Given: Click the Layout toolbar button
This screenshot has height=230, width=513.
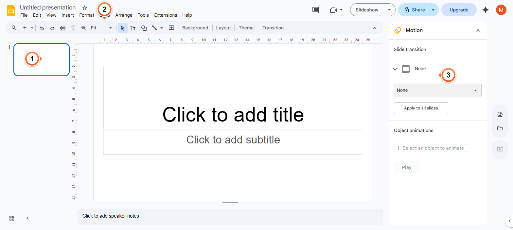Looking at the screenshot, I should 223,28.
